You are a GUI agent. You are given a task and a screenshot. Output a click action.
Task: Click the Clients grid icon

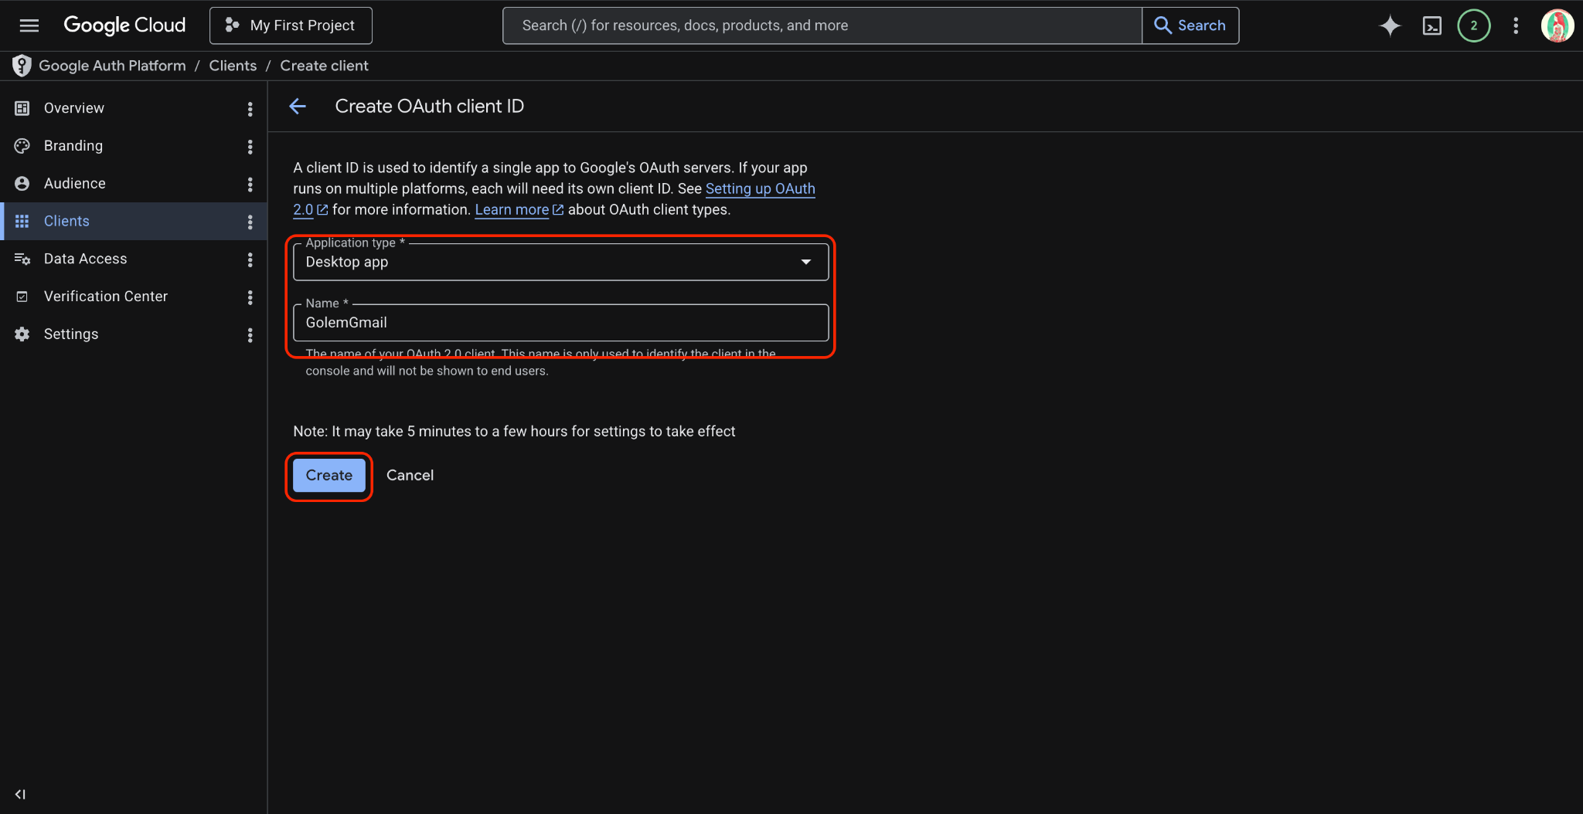coord(22,221)
